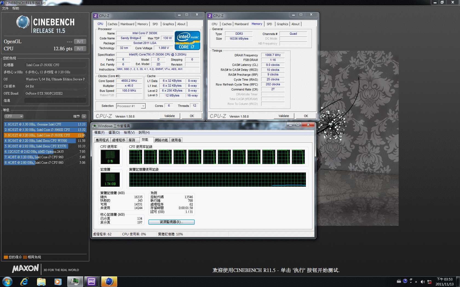The height and width of the screenshot is (287, 460).
Task: Click the 信息 input field in Cinebench
Action: coord(55,101)
